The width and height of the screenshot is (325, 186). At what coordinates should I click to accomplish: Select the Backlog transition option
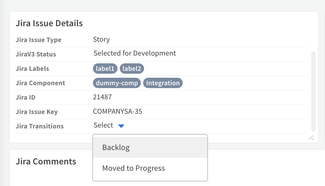point(116,147)
